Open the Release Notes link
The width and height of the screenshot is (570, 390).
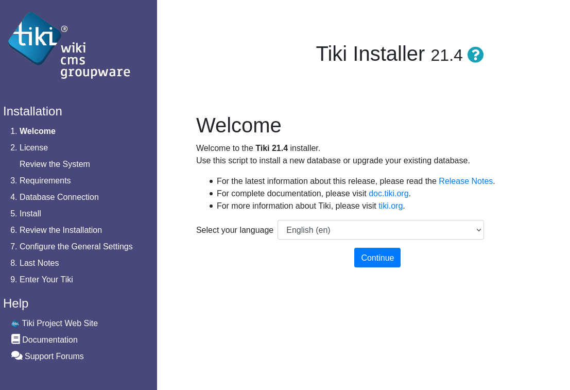click(465, 181)
